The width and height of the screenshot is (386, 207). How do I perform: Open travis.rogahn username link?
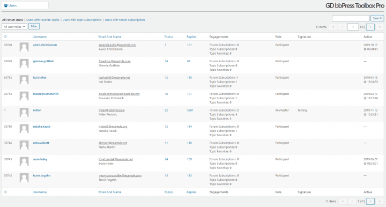point(42,175)
